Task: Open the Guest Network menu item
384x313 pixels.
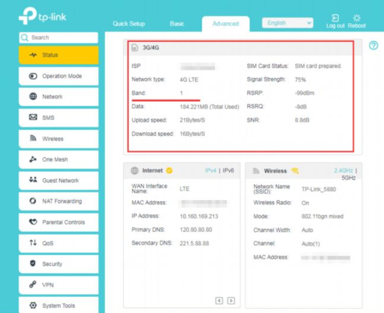Action: (x=58, y=180)
